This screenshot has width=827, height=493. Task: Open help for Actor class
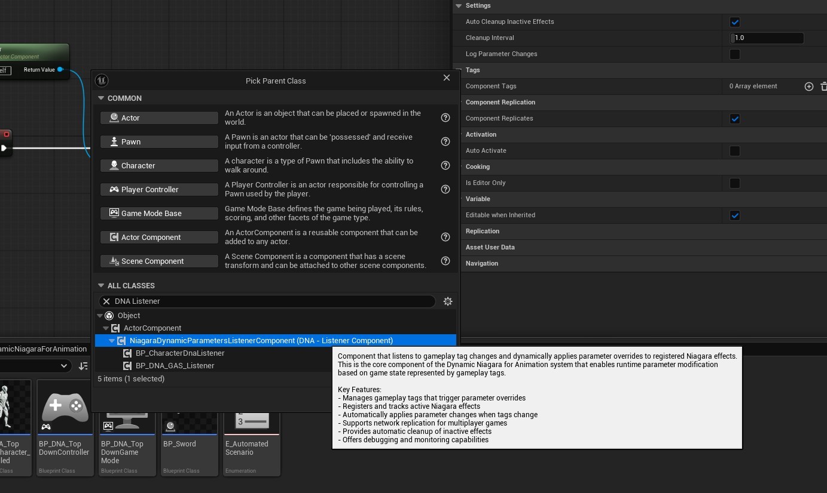pyautogui.click(x=445, y=118)
